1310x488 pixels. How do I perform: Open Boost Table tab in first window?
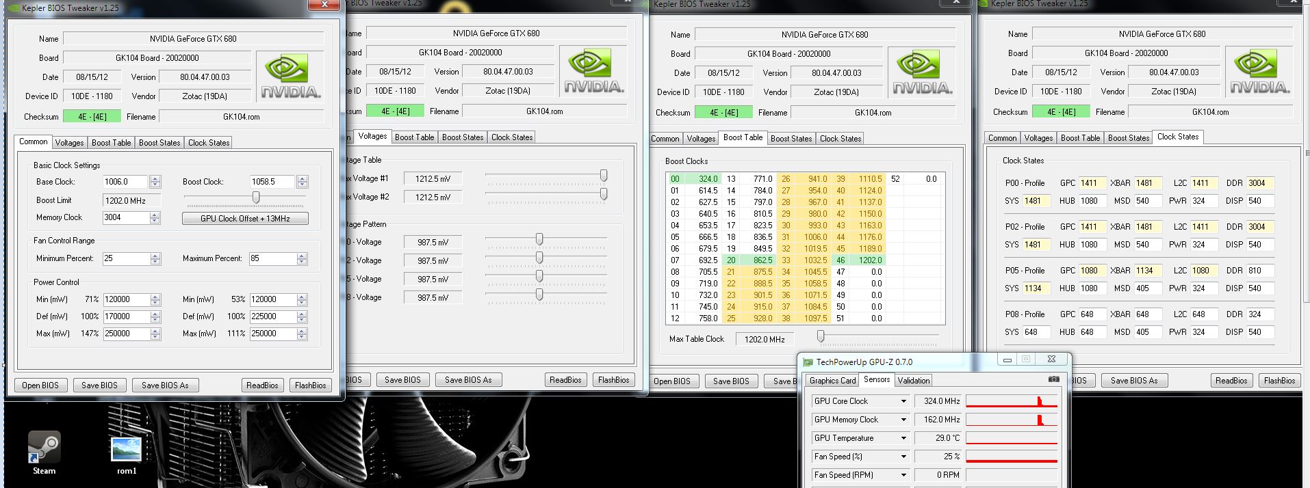click(111, 143)
